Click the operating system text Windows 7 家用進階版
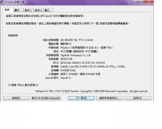This screenshot has height=129, width=162. click(73, 48)
